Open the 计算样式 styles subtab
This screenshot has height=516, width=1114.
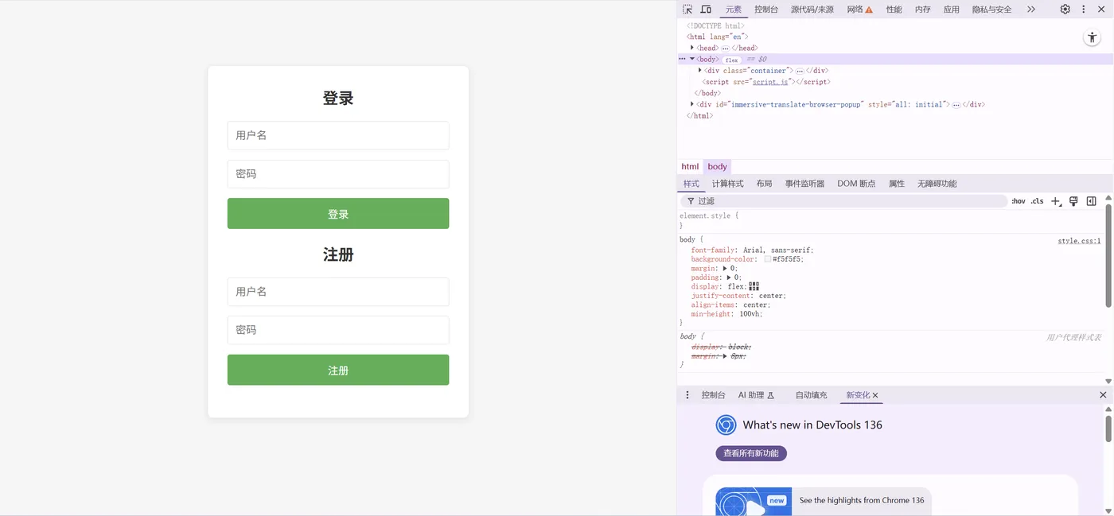coord(727,184)
